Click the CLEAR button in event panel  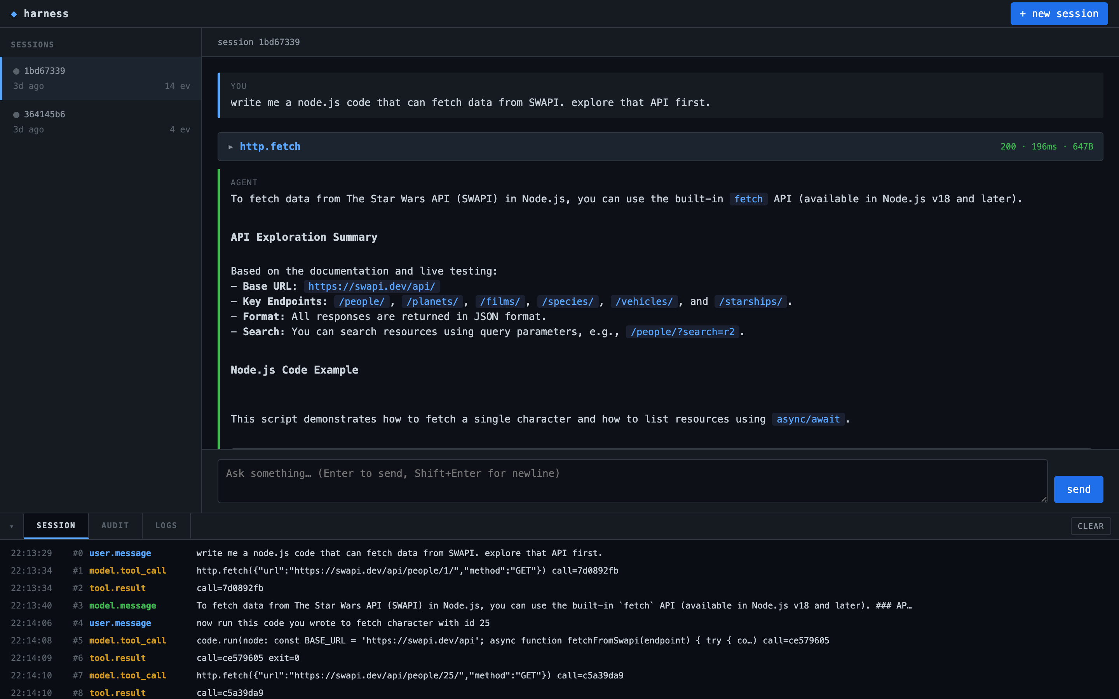(x=1090, y=526)
